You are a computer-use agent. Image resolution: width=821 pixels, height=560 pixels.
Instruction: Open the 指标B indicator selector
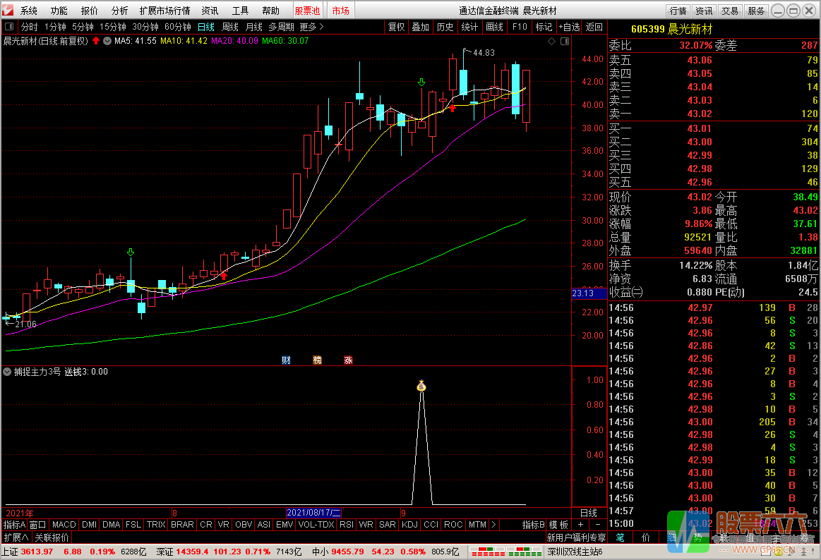(x=534, y=525)
